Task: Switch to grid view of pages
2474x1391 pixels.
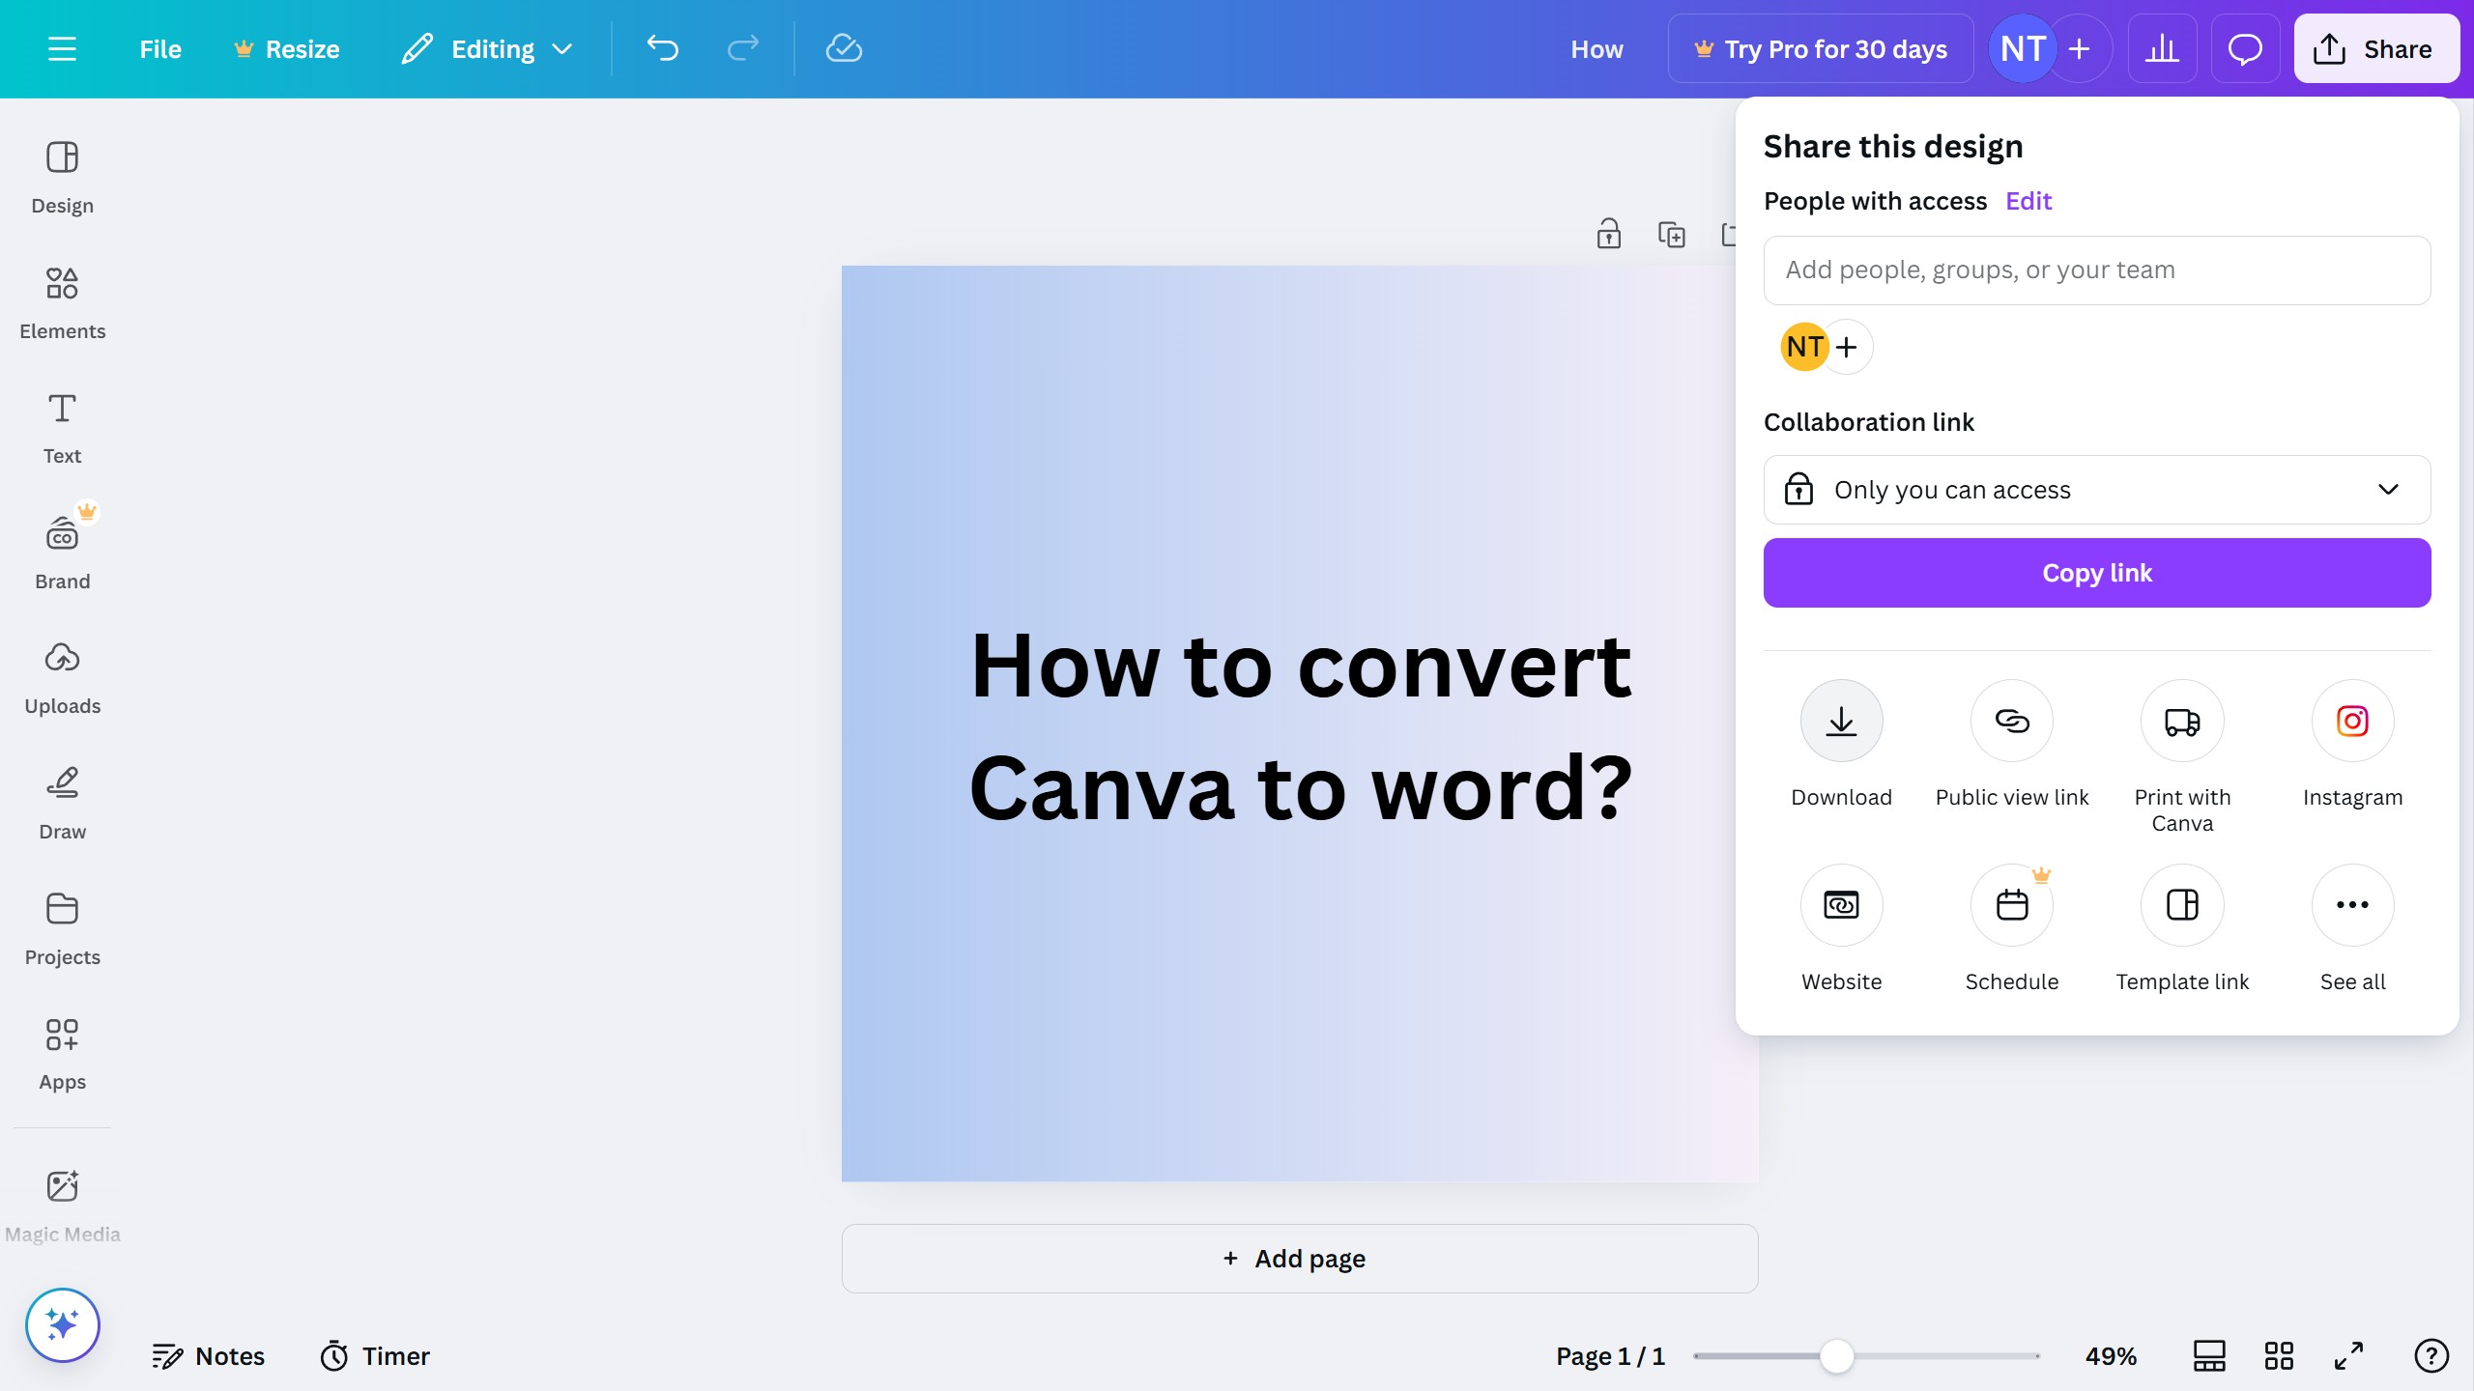Action: click(2279, 1355)
